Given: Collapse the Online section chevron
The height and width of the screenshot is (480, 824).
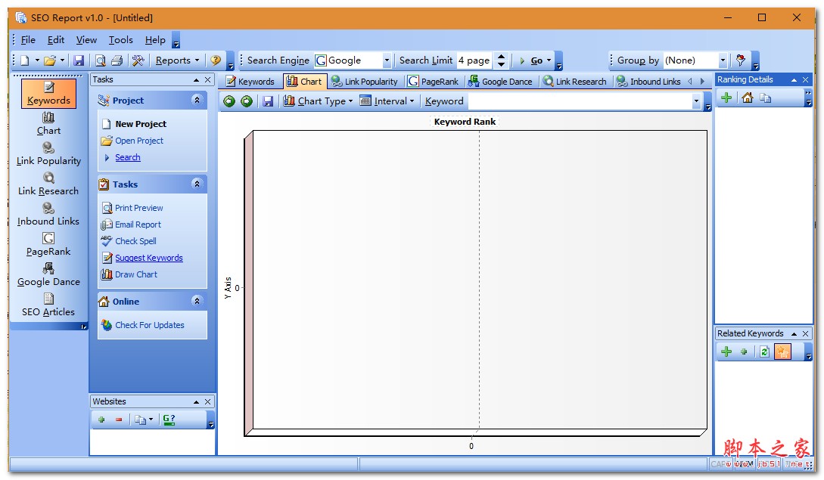Looking at the screenshot, I should point(197,301).
